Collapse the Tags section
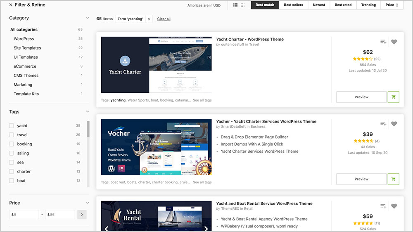413x232 pixels. point(87,111)
